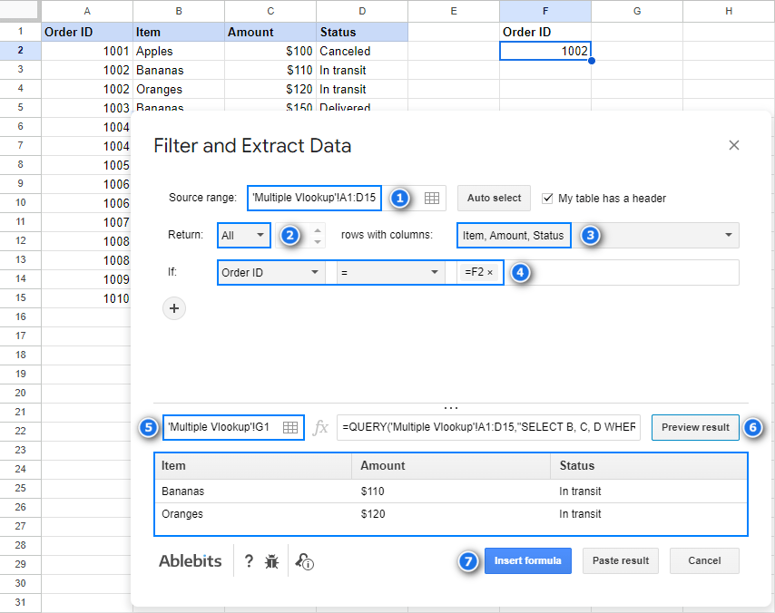Click the Ablebits logo
The image size is (775, 613).
[191, 561]
